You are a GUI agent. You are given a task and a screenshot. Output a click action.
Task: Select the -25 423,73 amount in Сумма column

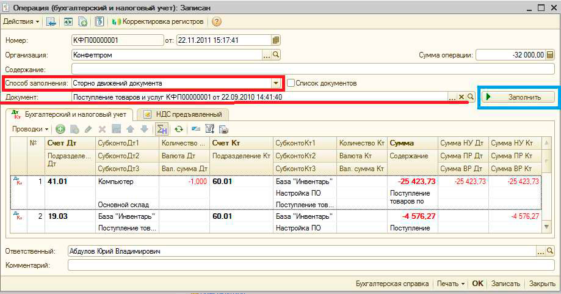[413, 182]
